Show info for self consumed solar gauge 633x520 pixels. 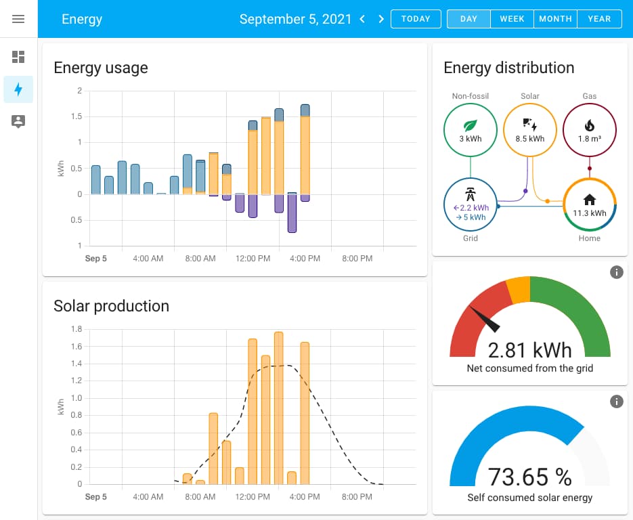[616, 402]
